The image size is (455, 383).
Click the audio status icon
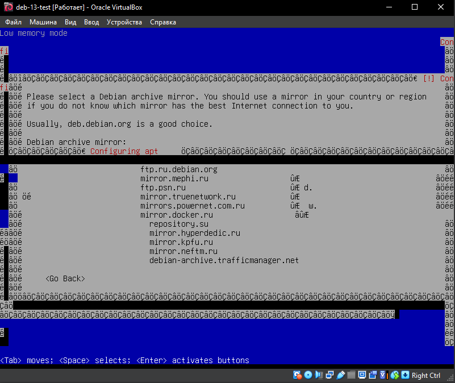(x=319, y=375)
